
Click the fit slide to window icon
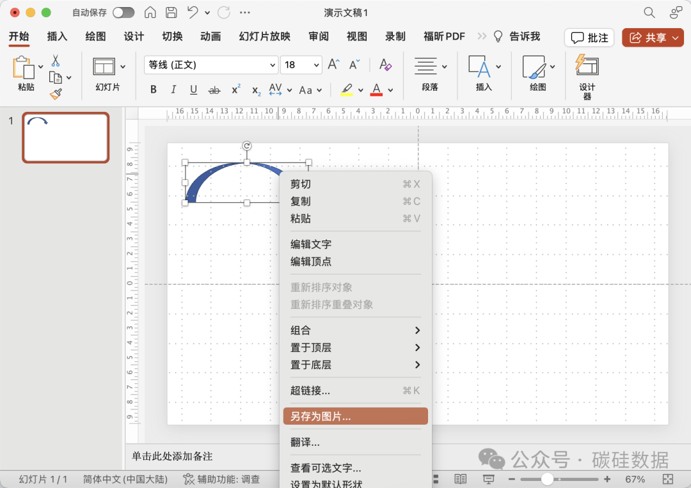point(668,479)
